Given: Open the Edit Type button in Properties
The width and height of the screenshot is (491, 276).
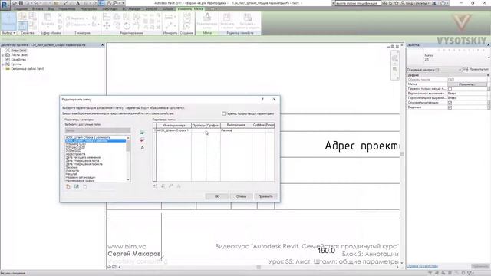Looking at the screenshot, I should 476,69.
